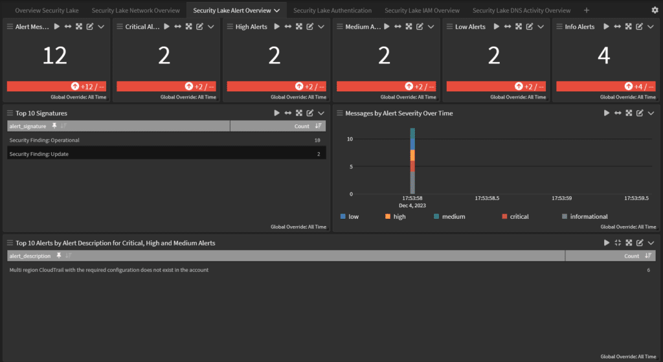Open Security Lake Alert Overview tab dropdown

point(277,10)
